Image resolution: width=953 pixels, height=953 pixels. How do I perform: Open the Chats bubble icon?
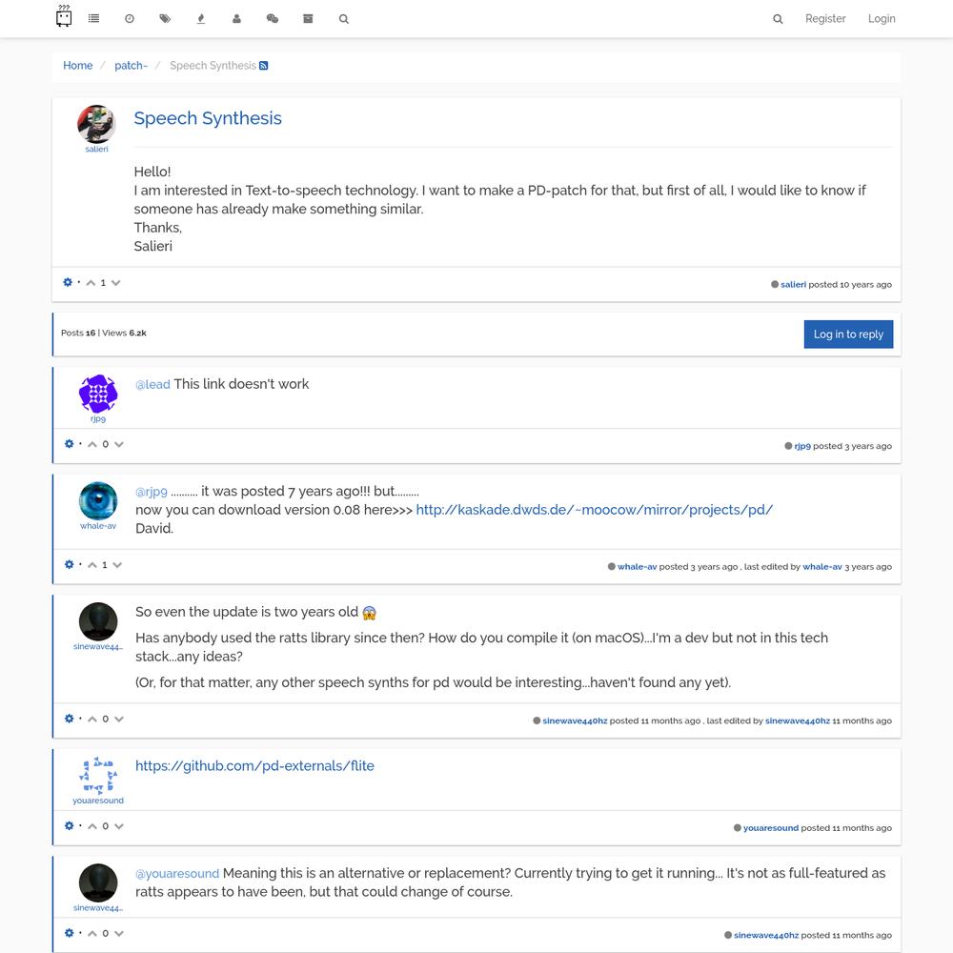pyautogui.click(x=272, y=18)
